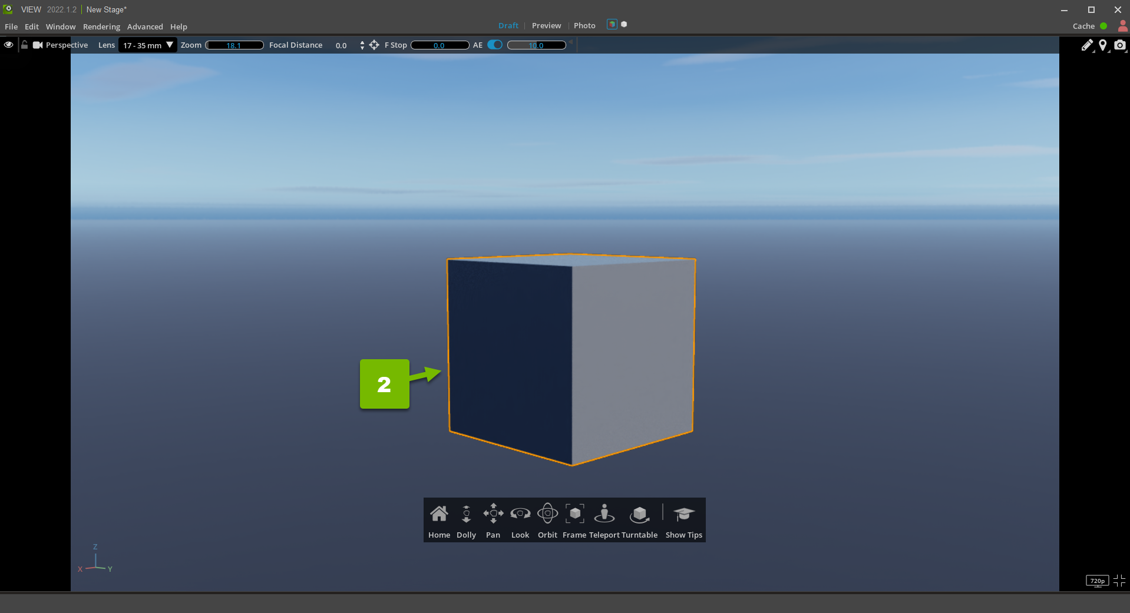Select the Orbit tool

coord(547,521)
